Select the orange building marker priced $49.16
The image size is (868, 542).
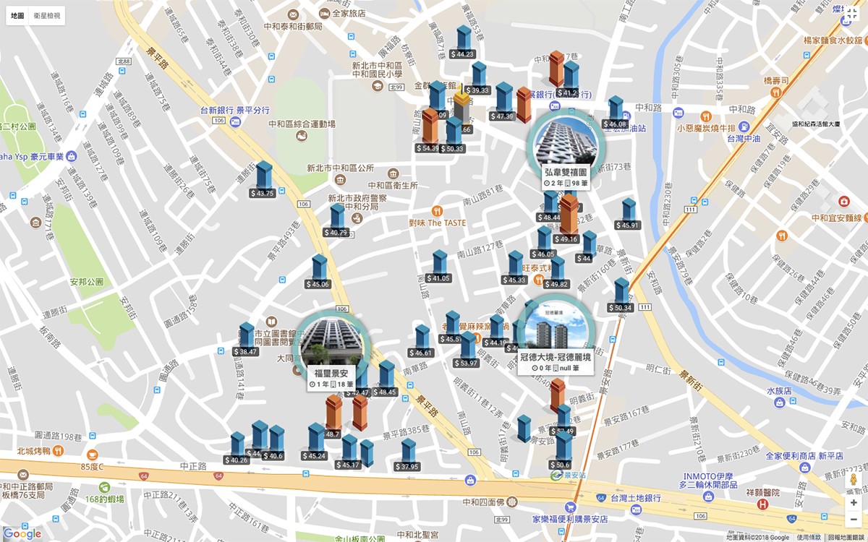(569, 215)
